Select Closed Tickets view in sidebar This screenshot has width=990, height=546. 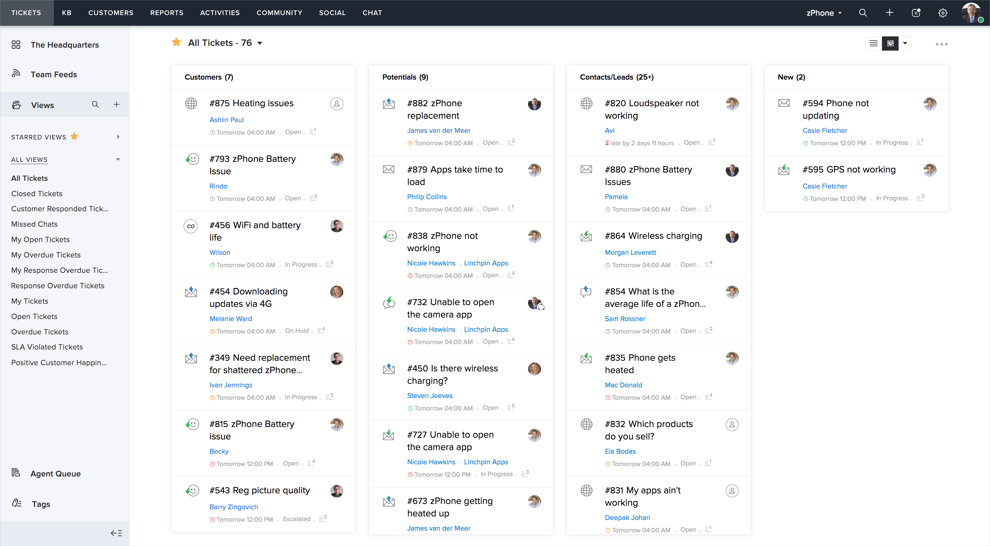click(36, 194)
